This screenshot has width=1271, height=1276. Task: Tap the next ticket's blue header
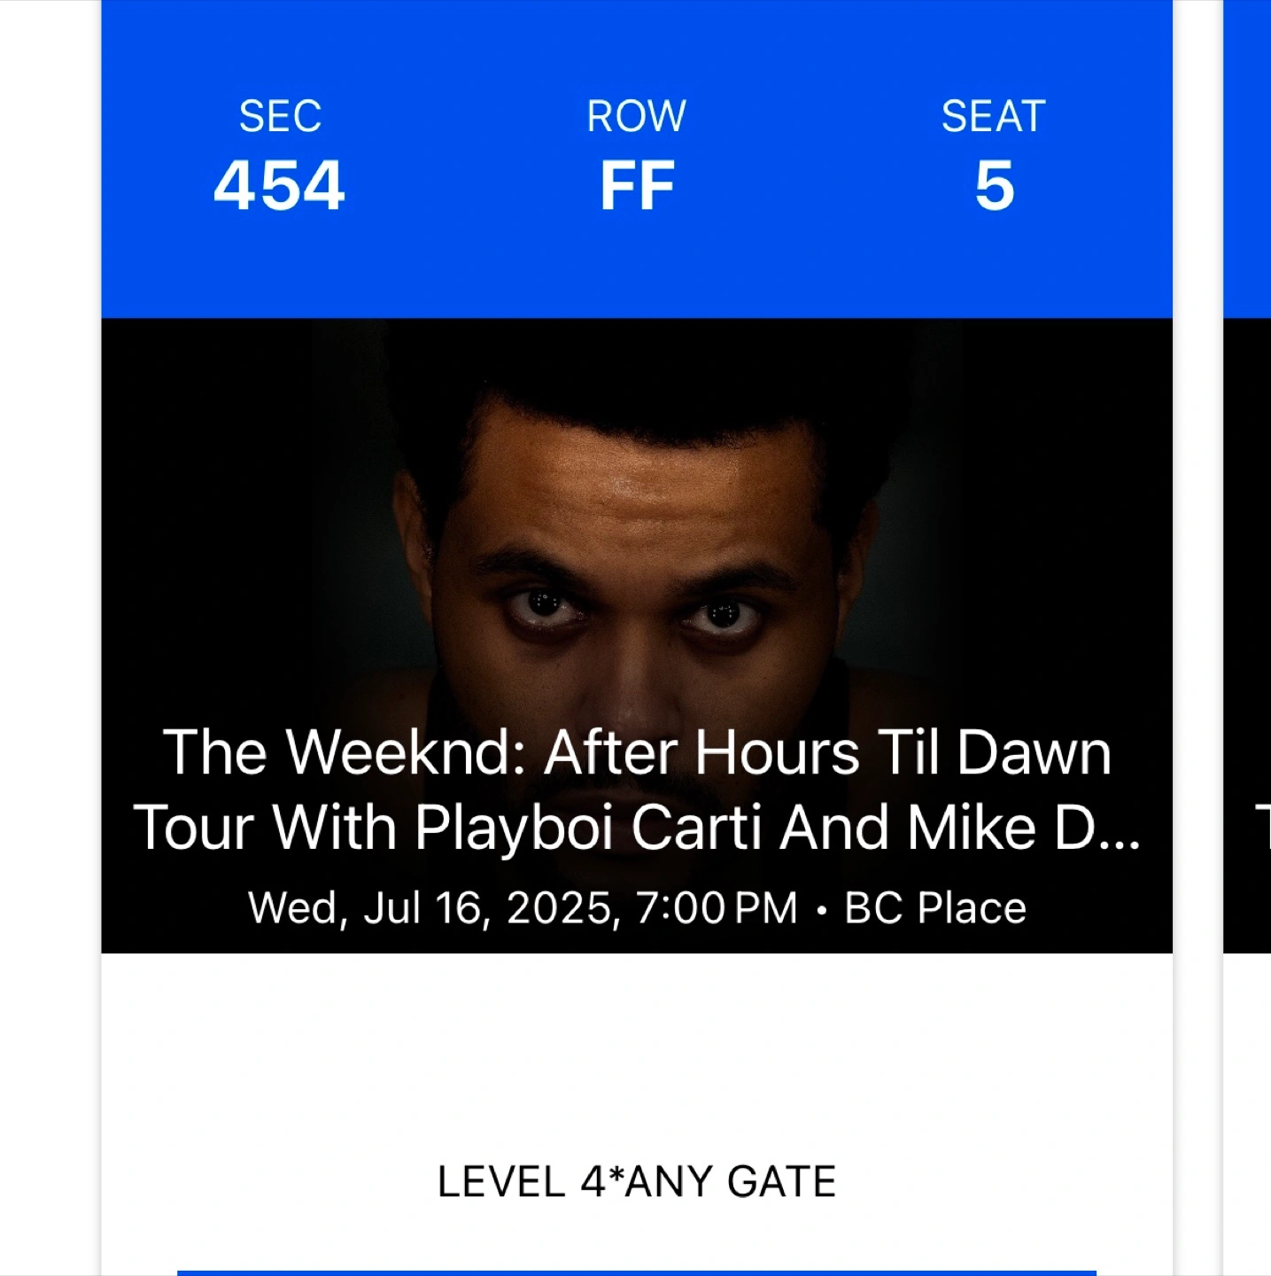(x=1247, y=159)
